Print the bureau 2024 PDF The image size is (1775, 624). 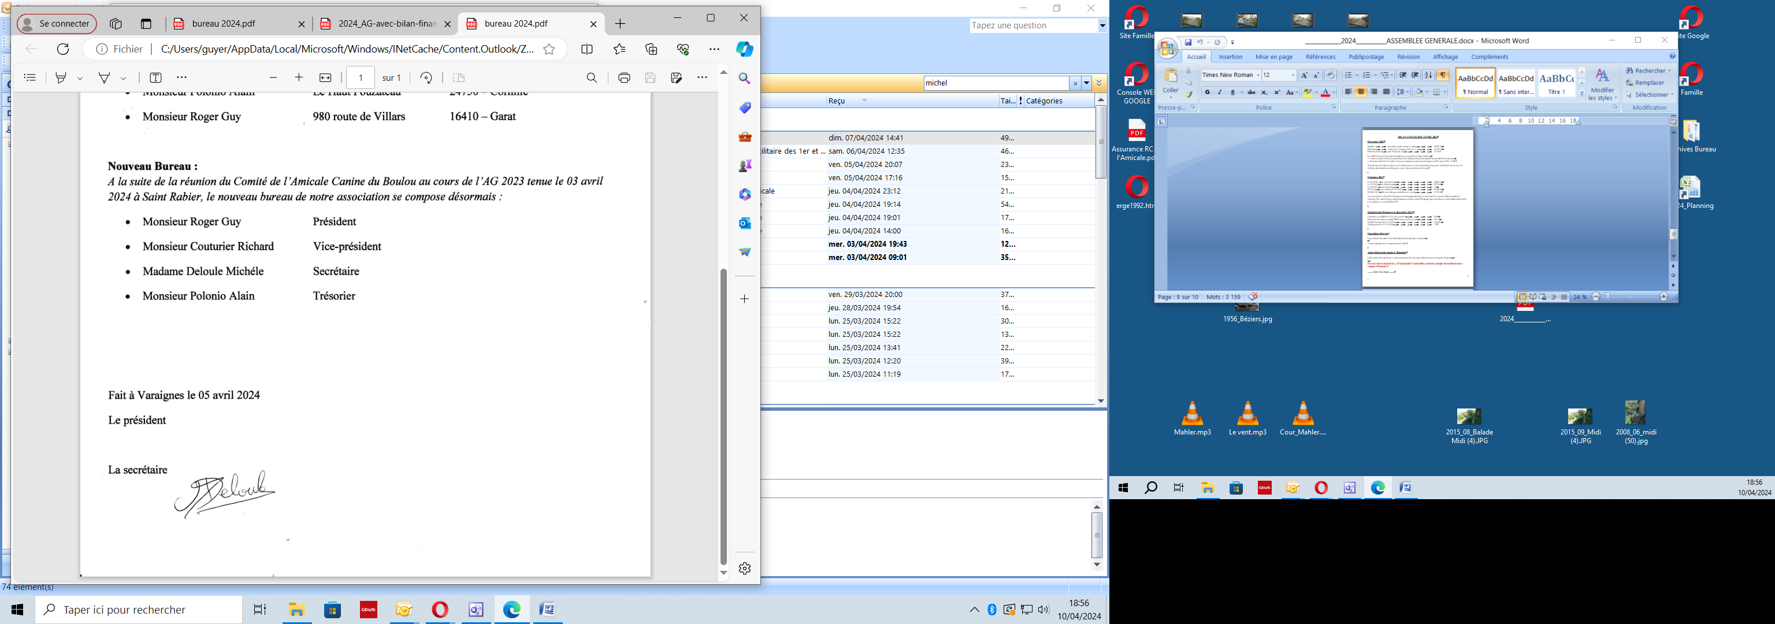click(x=624, y=78)
